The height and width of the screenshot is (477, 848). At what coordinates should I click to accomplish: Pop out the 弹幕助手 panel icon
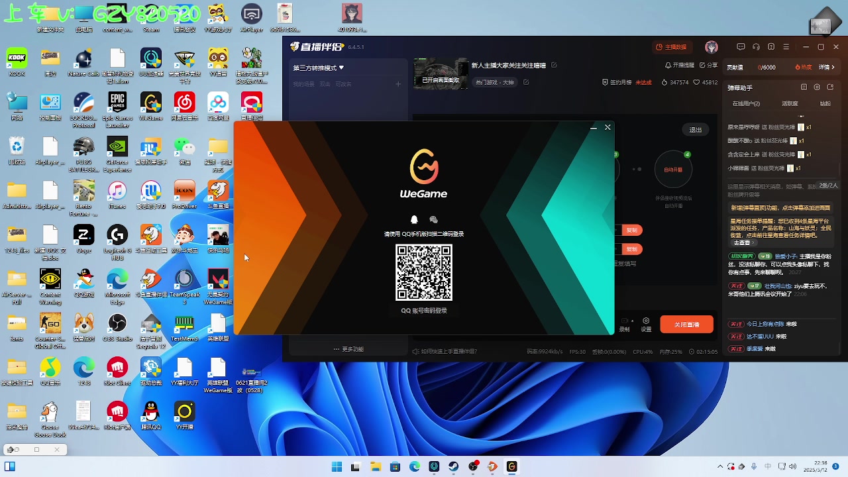829,87
